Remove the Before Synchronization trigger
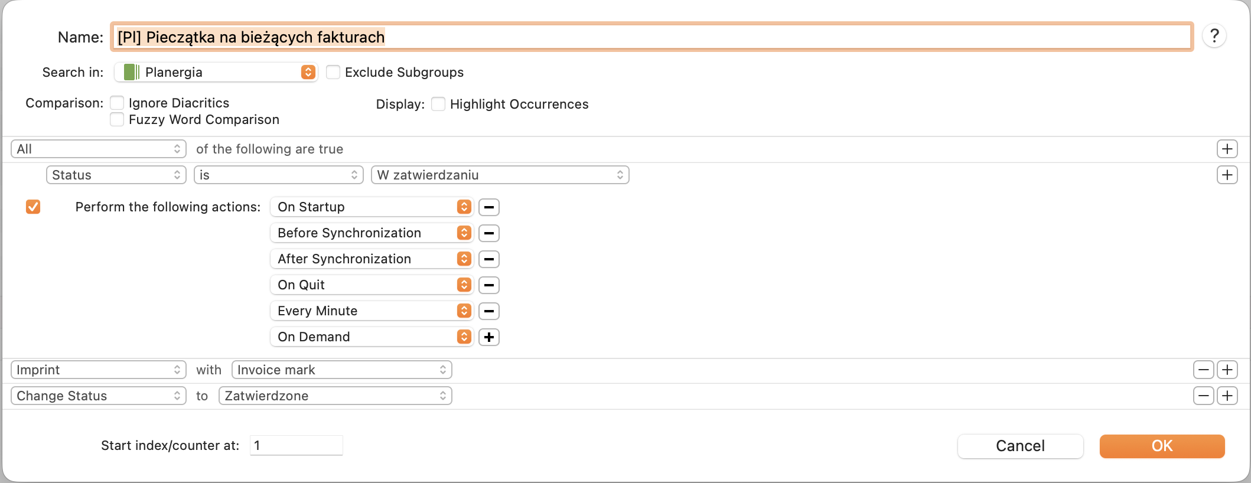Image resolution: width=1251 pixels, height=483 pixels. pyautogui.click(x=488, y=233)
